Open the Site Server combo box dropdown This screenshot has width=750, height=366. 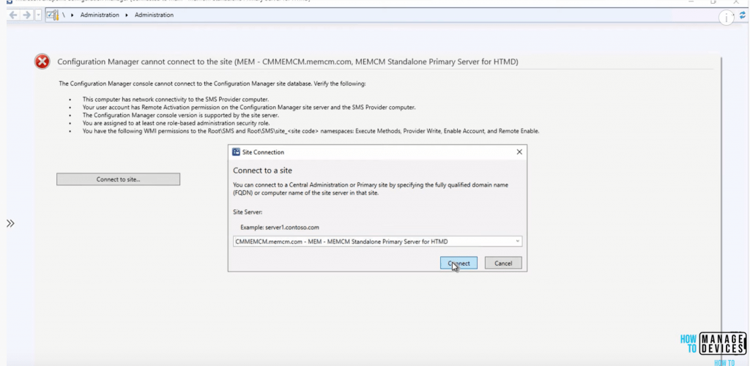pos(518,242)
